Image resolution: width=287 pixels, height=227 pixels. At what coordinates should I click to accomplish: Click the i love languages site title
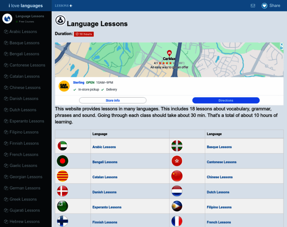tap(26, 6)
